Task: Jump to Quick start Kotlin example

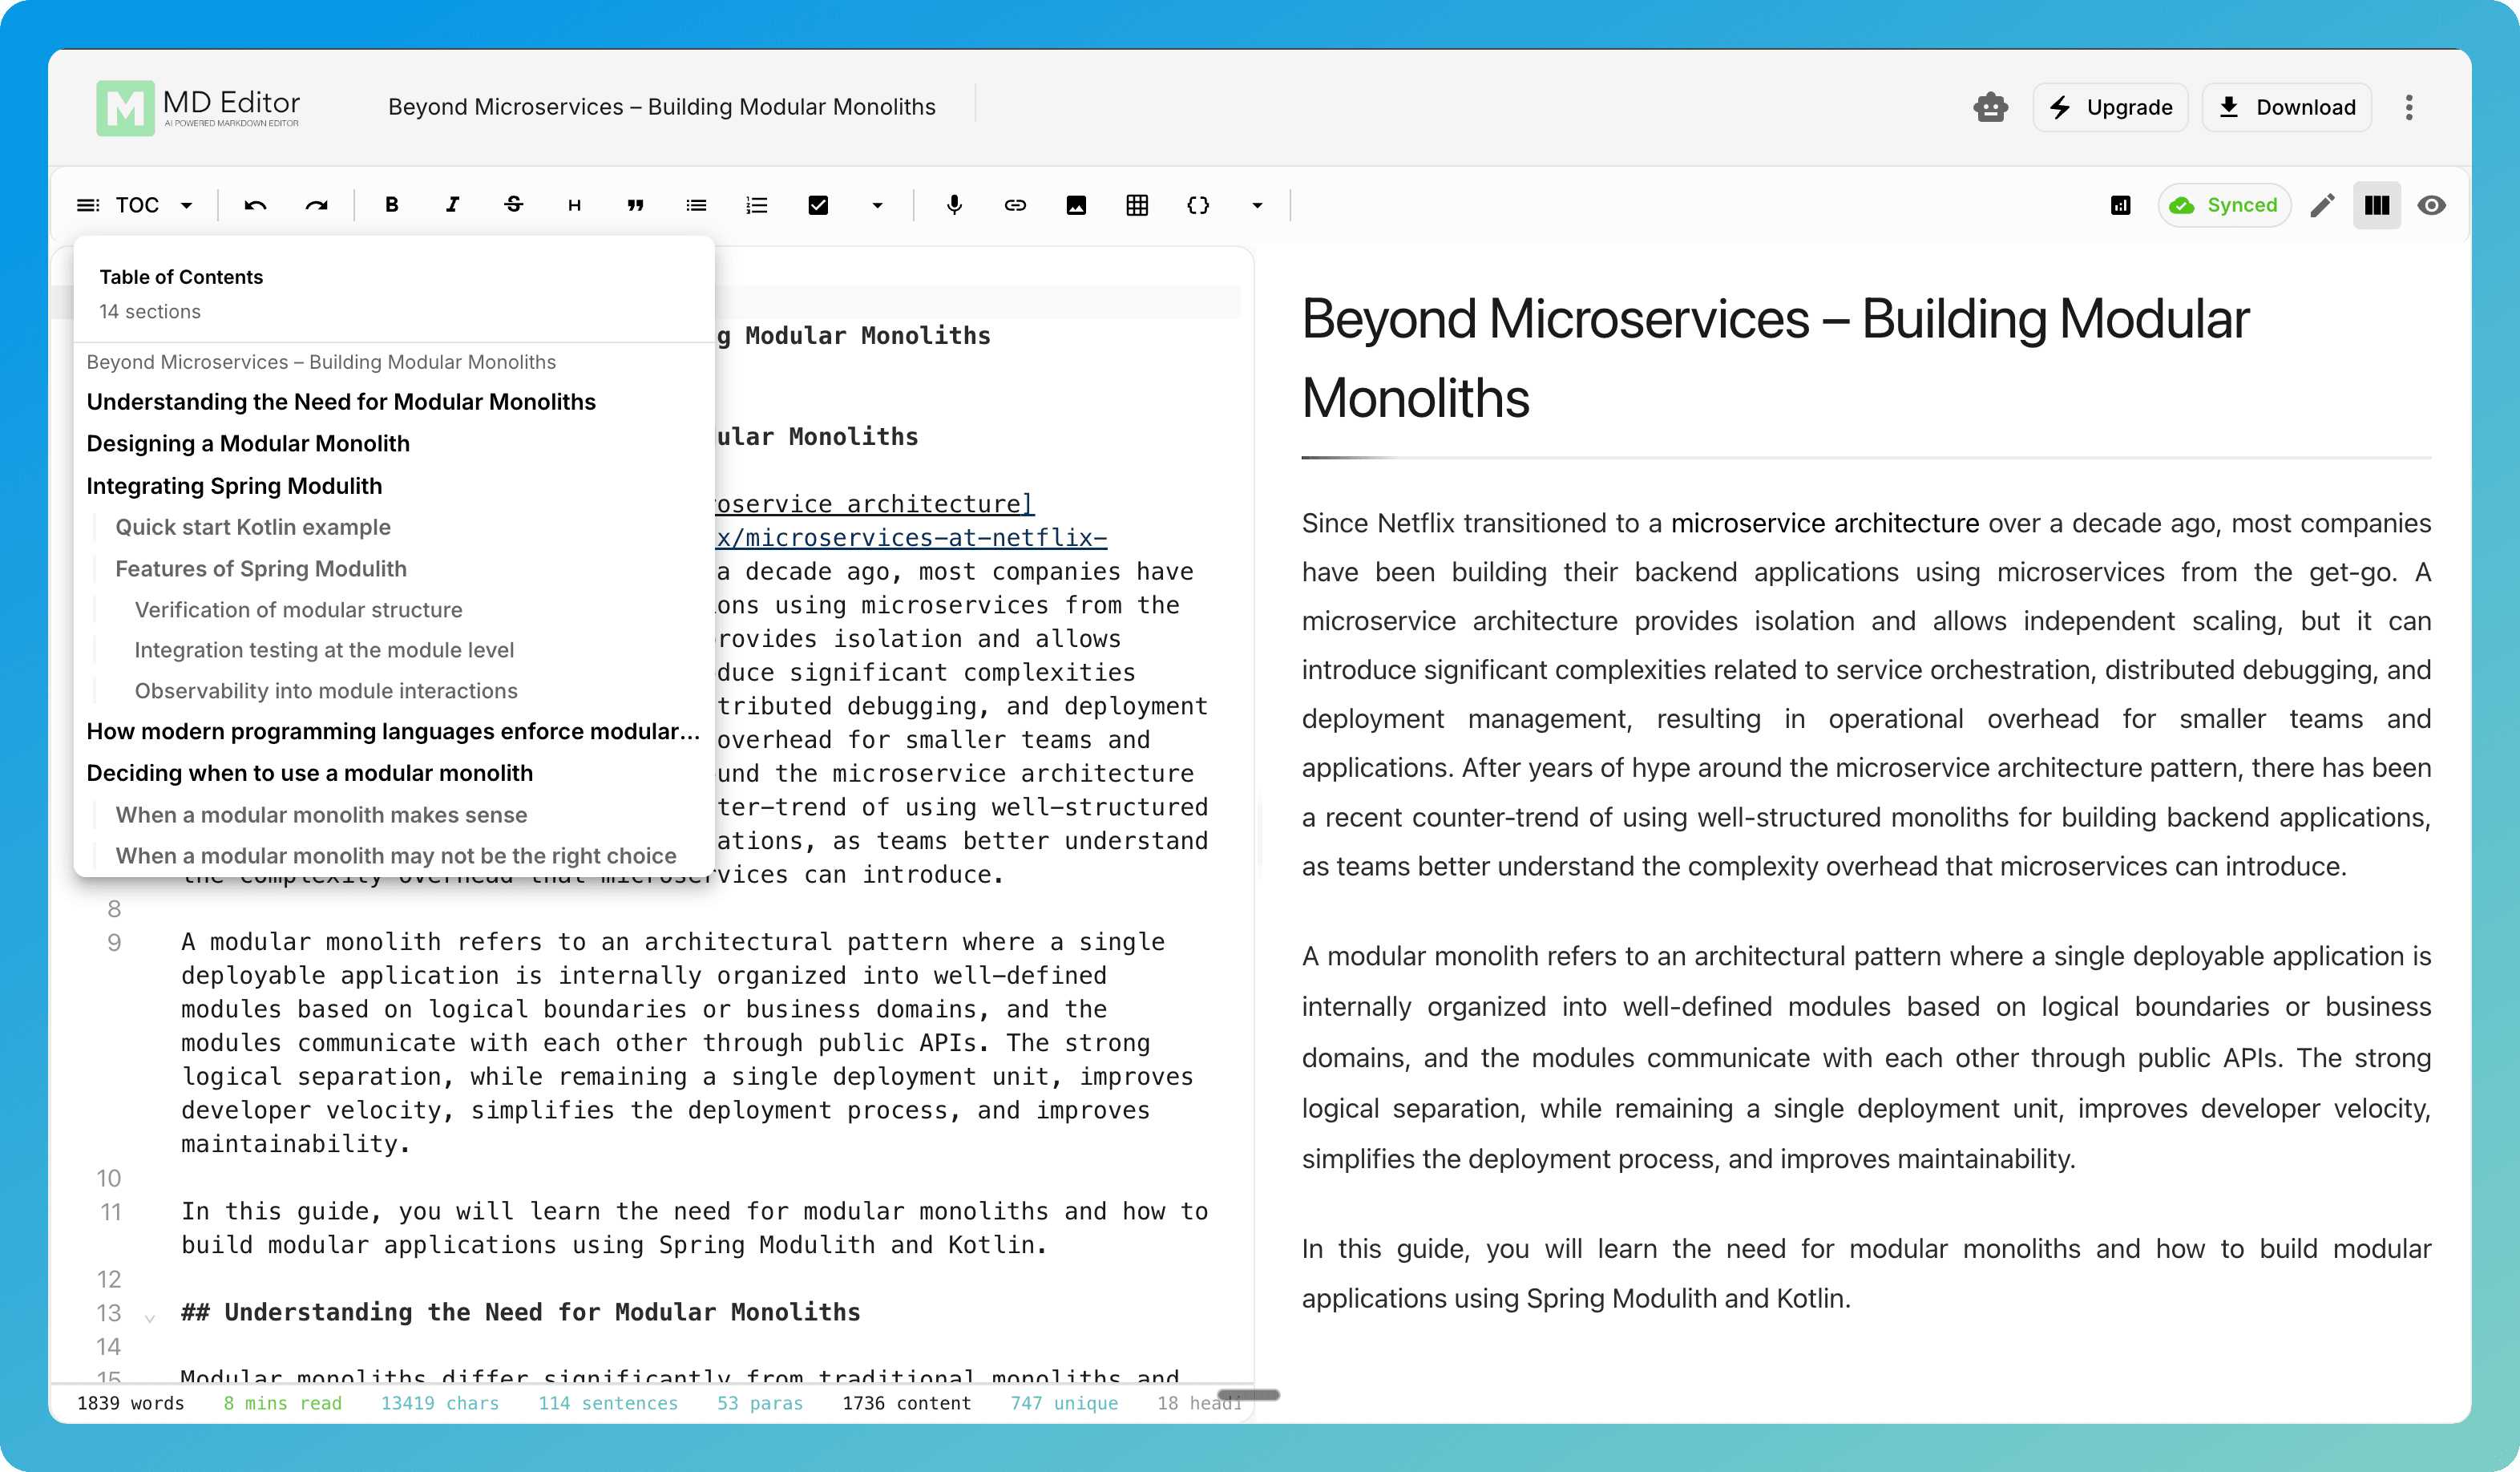Action: click(x=253, y=527)
